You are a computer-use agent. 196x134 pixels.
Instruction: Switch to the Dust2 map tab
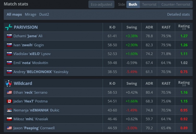click(x=45, y=14)
